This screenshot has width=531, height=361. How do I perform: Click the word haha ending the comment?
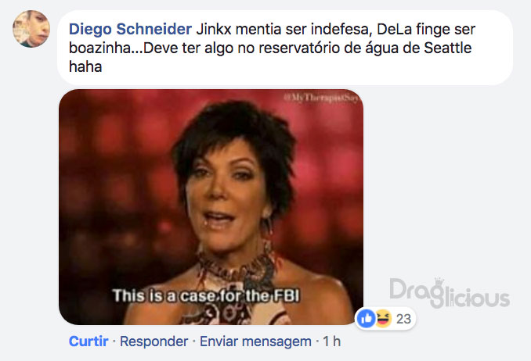tap(85, 66)
